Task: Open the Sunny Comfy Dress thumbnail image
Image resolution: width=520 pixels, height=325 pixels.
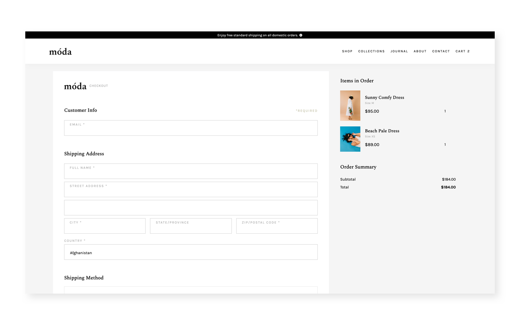Action: pos(350,105)
